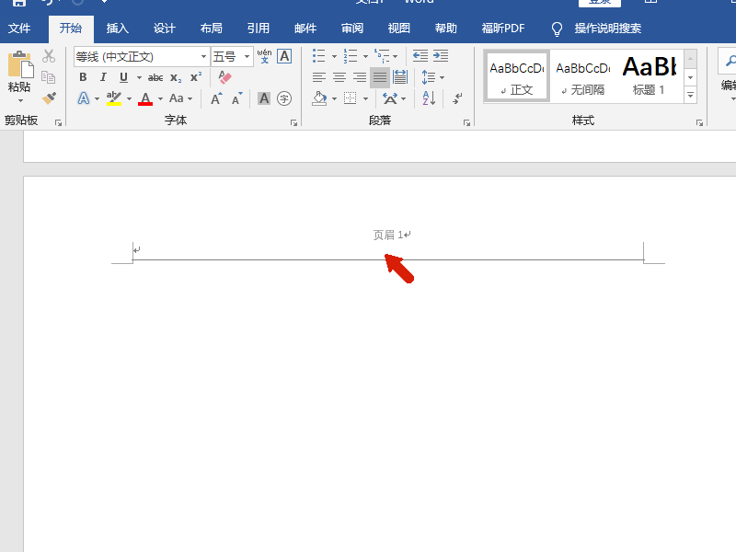Open the font name dropdown arrow
Screen dimensions: 736x552
coord(203,57)
